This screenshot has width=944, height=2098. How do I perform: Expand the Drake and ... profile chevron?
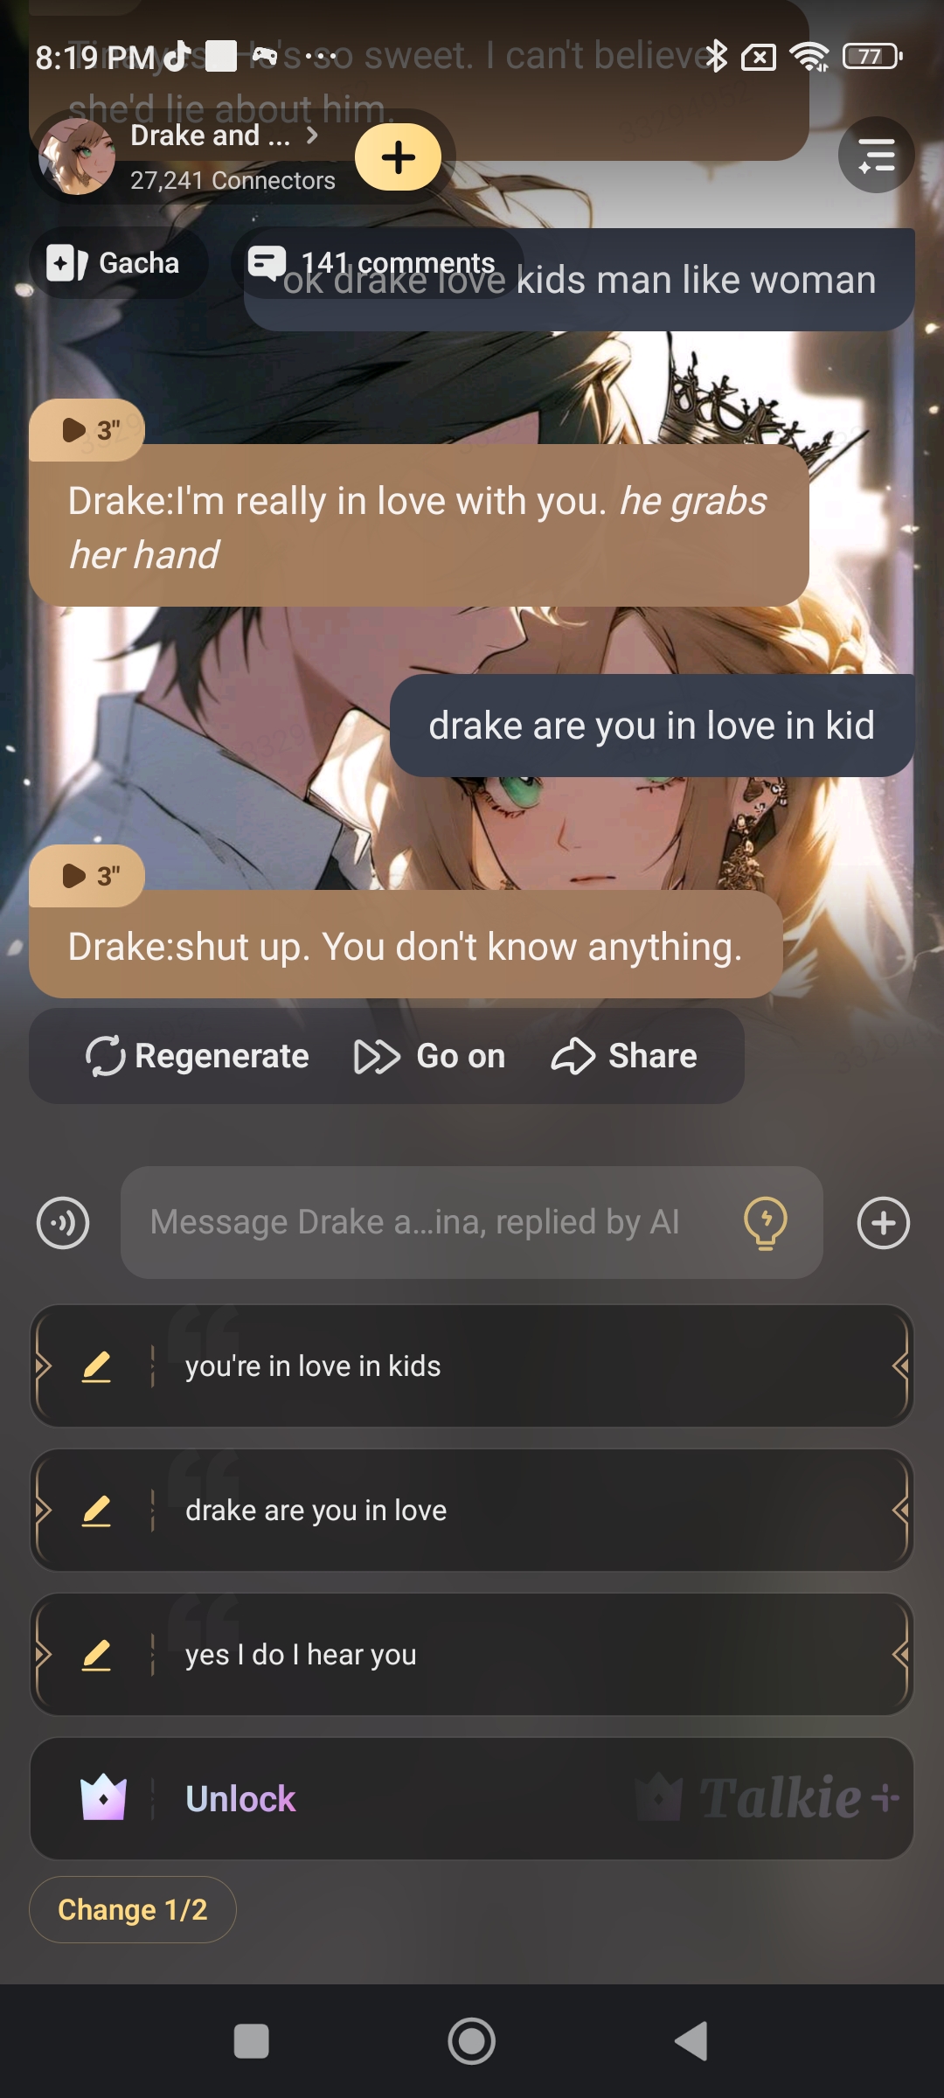[x=312, y=135]
